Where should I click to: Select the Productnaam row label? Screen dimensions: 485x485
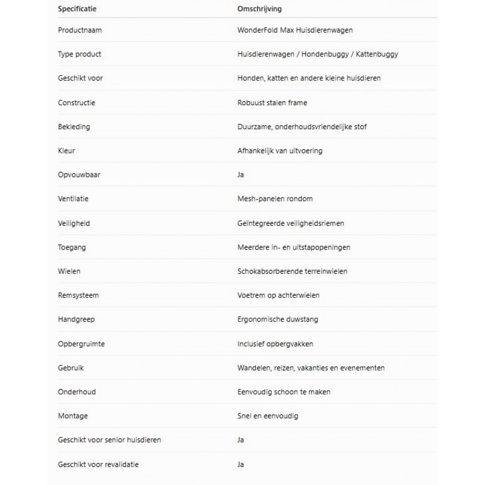pyautogui.click(x=79, y=30)
